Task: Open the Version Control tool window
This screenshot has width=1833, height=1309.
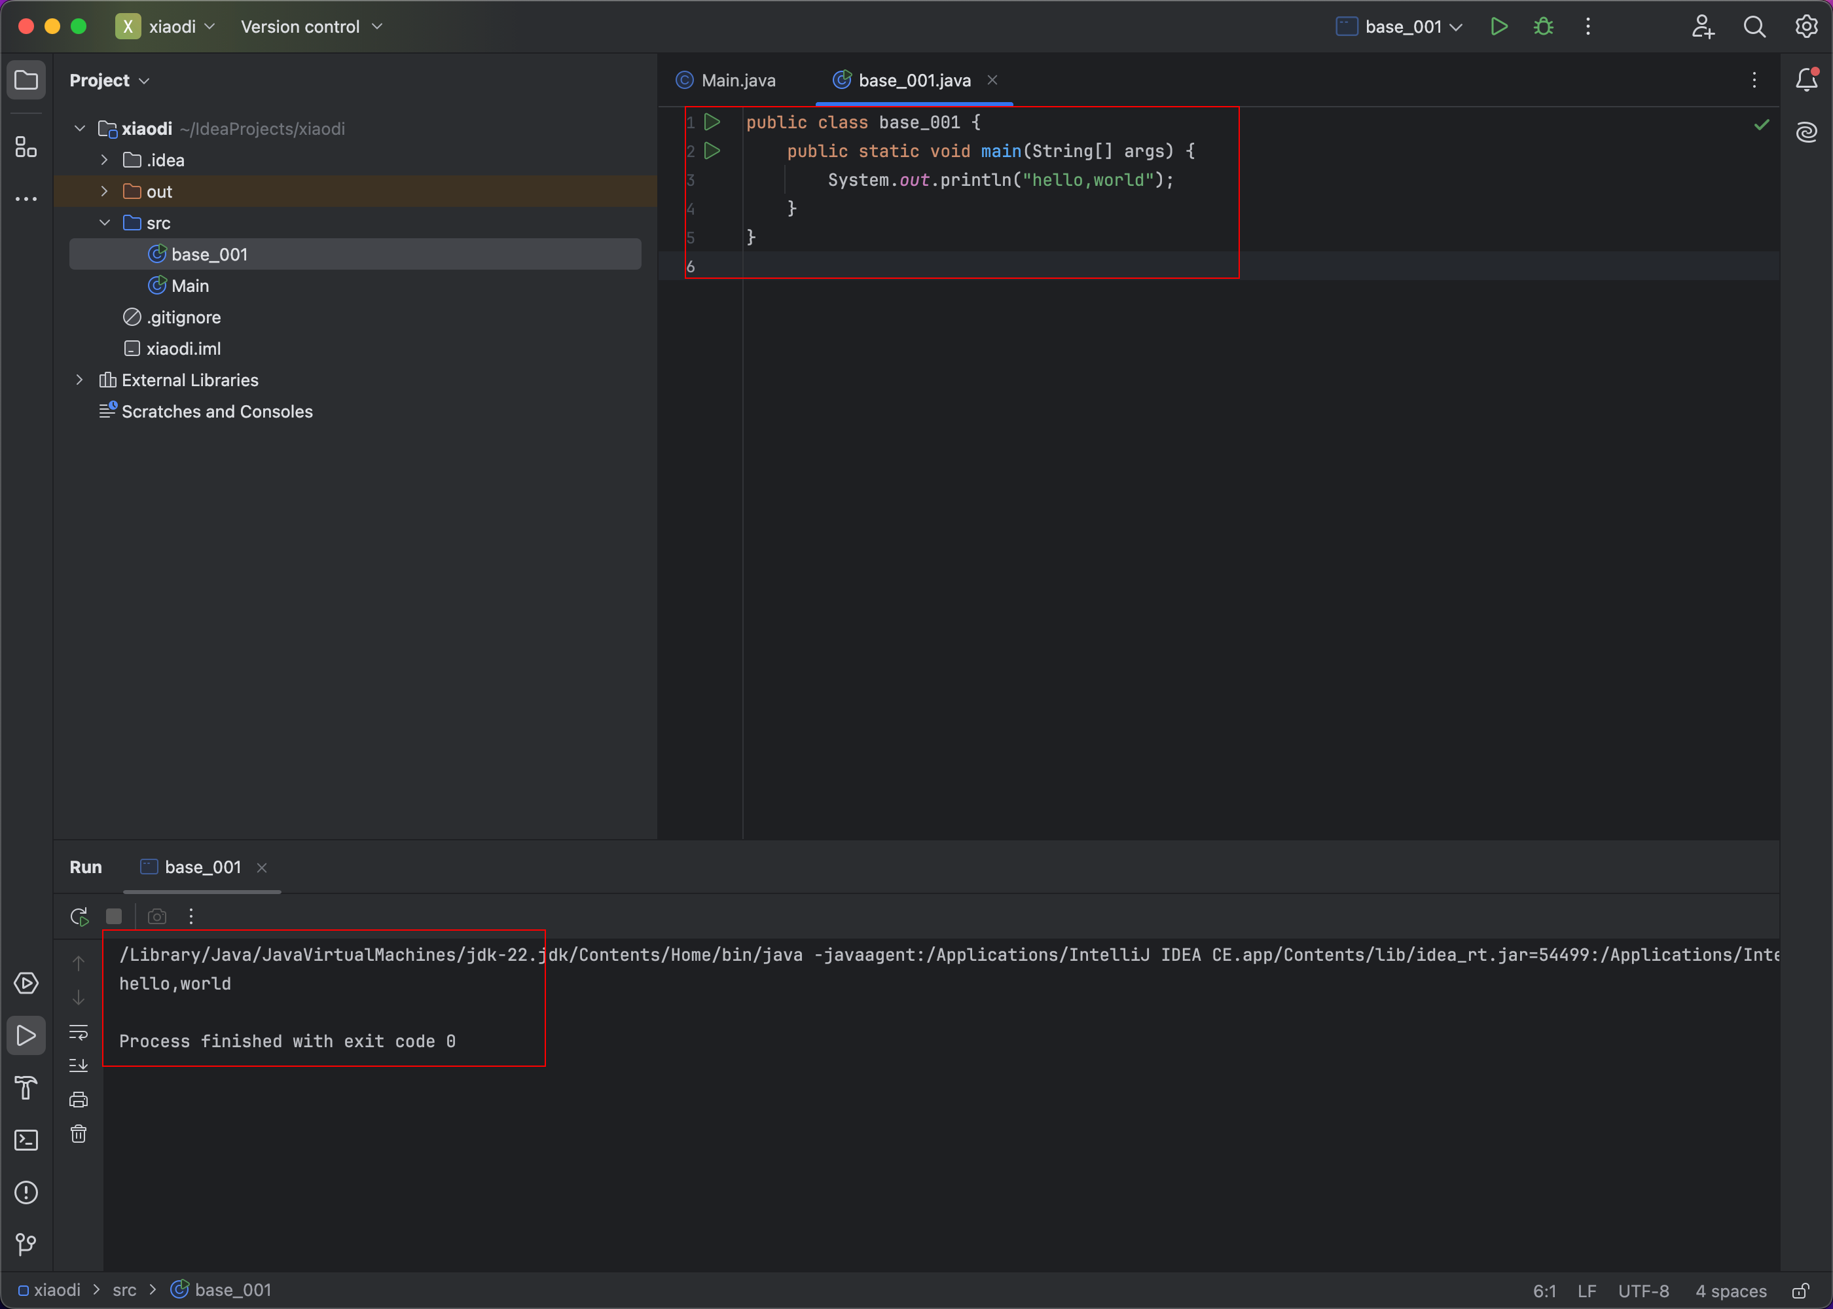Action: 27,1244
